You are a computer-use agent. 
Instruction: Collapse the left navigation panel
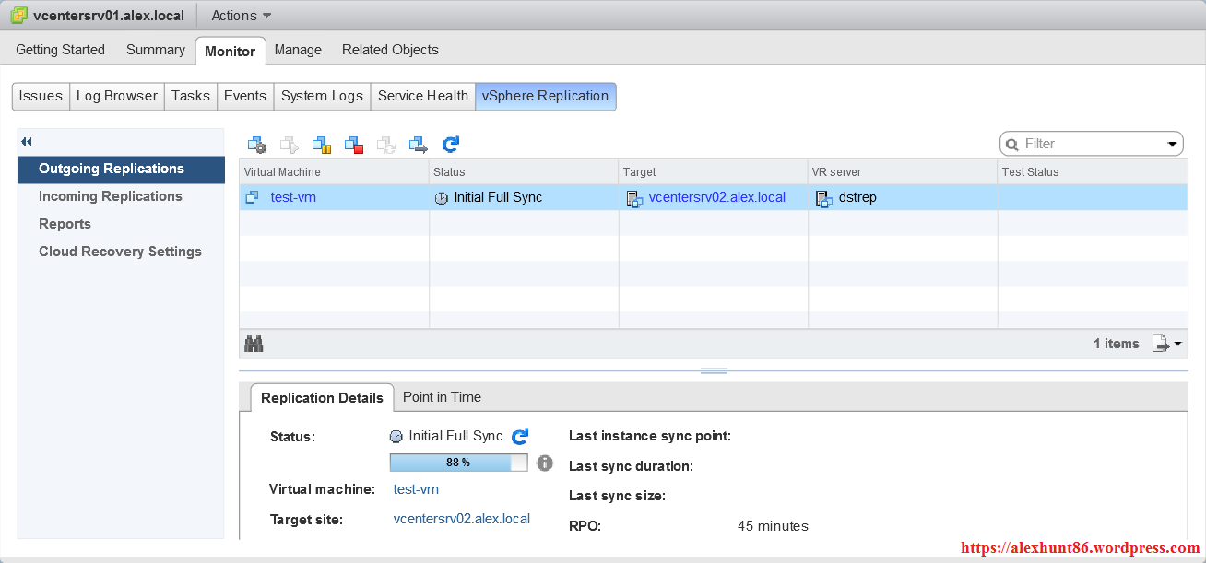point(27,142)
